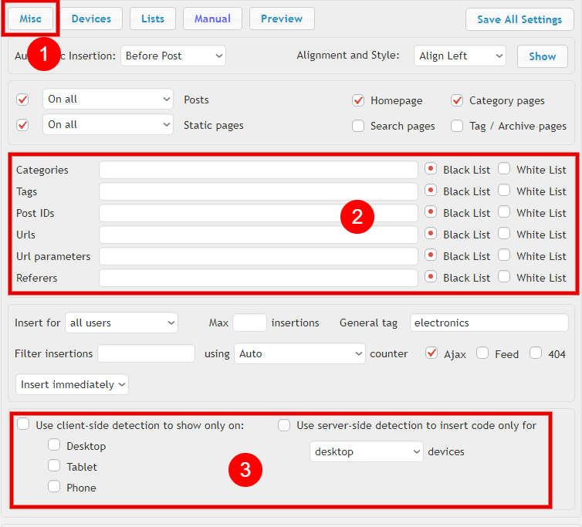Open the Align Left dropdown
582x527 pixels.
(x=460, y=56)
